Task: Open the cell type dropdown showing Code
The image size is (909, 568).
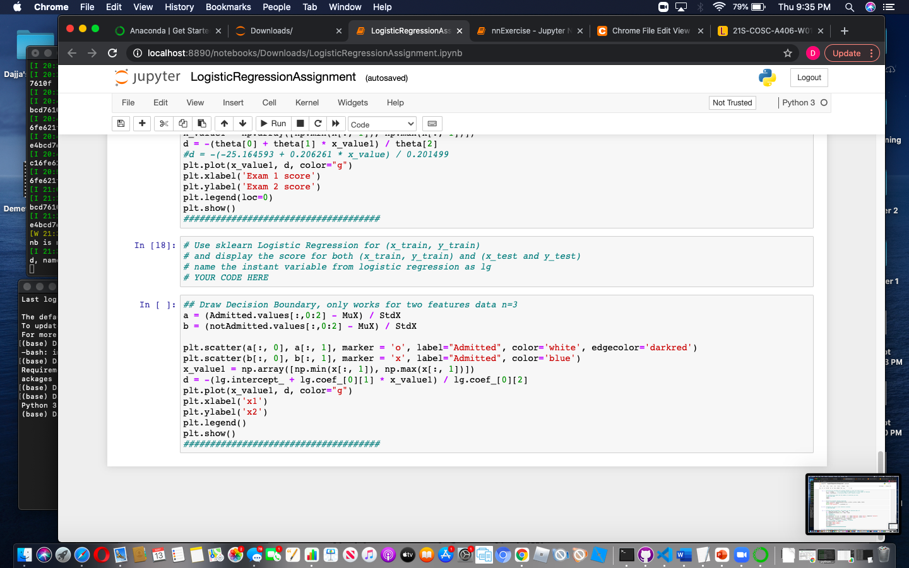Action: click(x=382, y=123)
